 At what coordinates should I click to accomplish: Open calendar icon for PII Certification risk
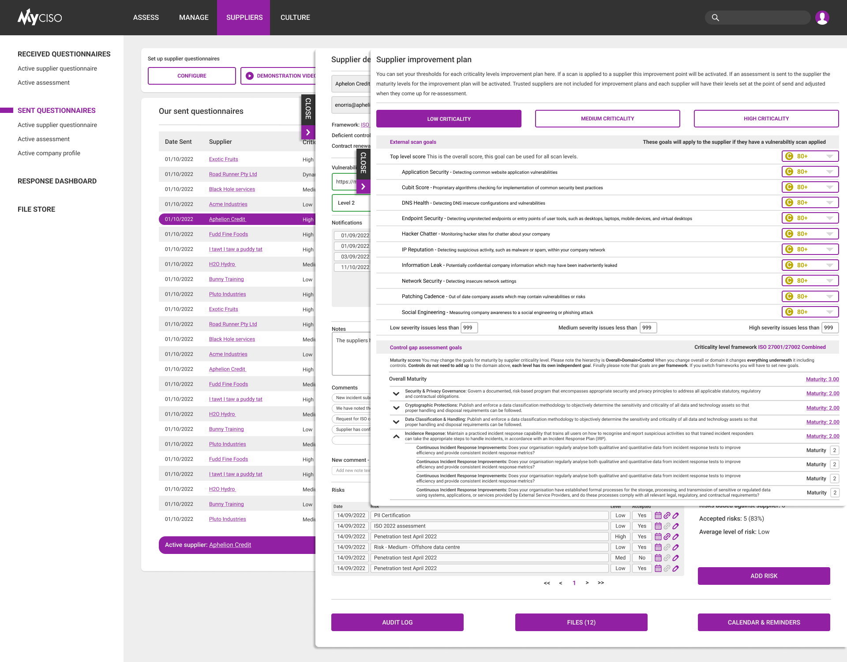click(658, 516)
